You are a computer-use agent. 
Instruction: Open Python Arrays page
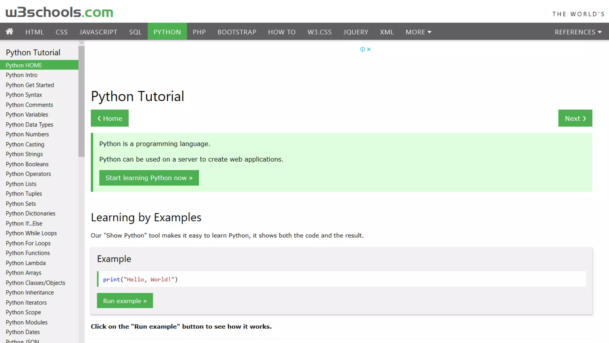[39, 273]
